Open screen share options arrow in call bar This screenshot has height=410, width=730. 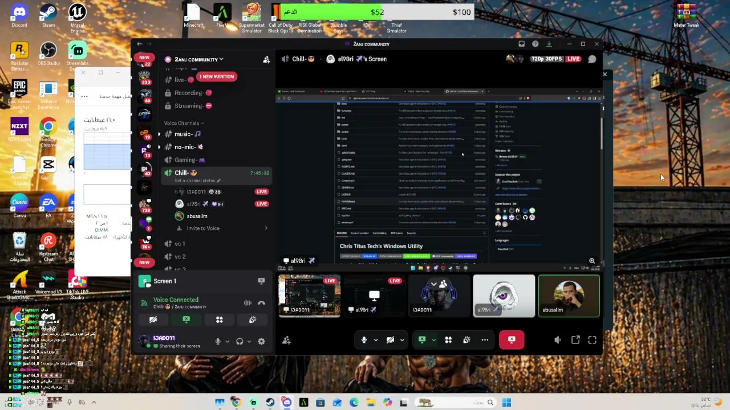pos(433,340)
